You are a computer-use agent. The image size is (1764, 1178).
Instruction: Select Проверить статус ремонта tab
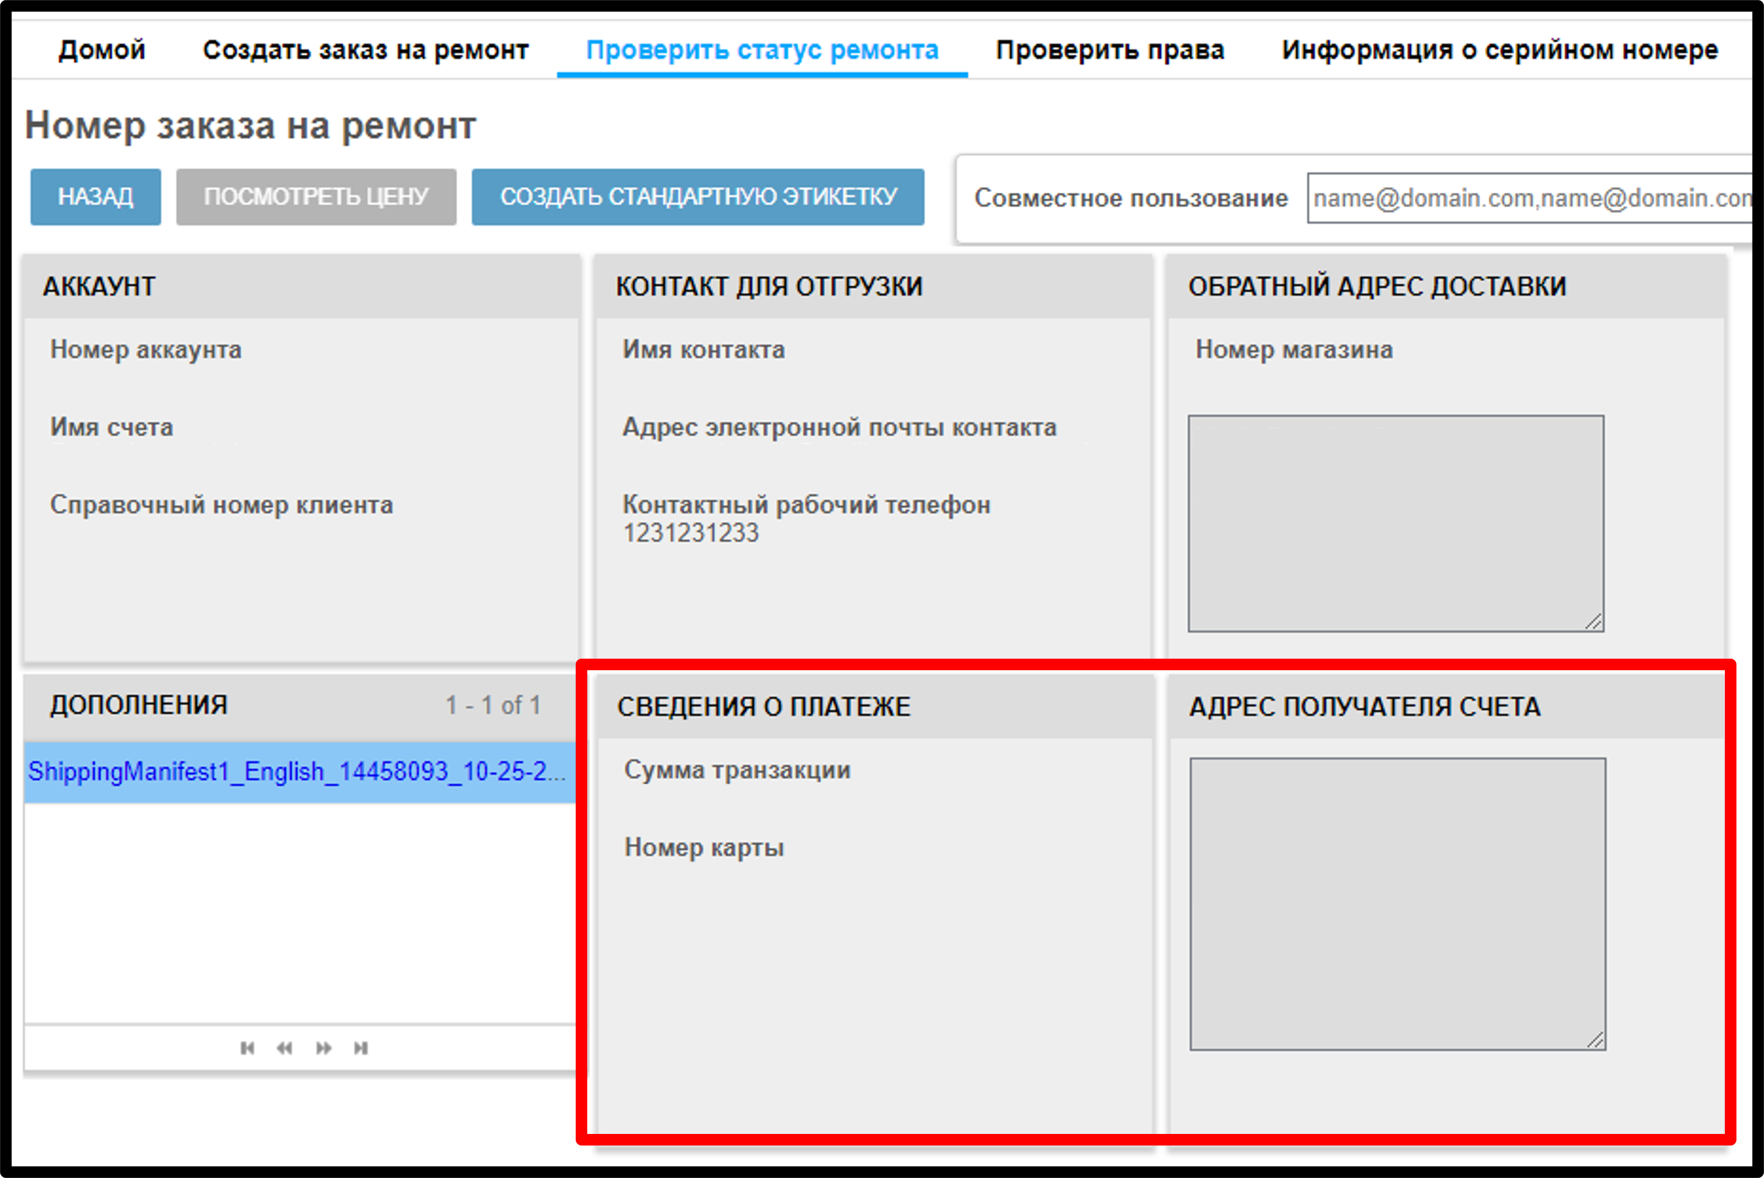pyautogui.click(x=762, y=50)
